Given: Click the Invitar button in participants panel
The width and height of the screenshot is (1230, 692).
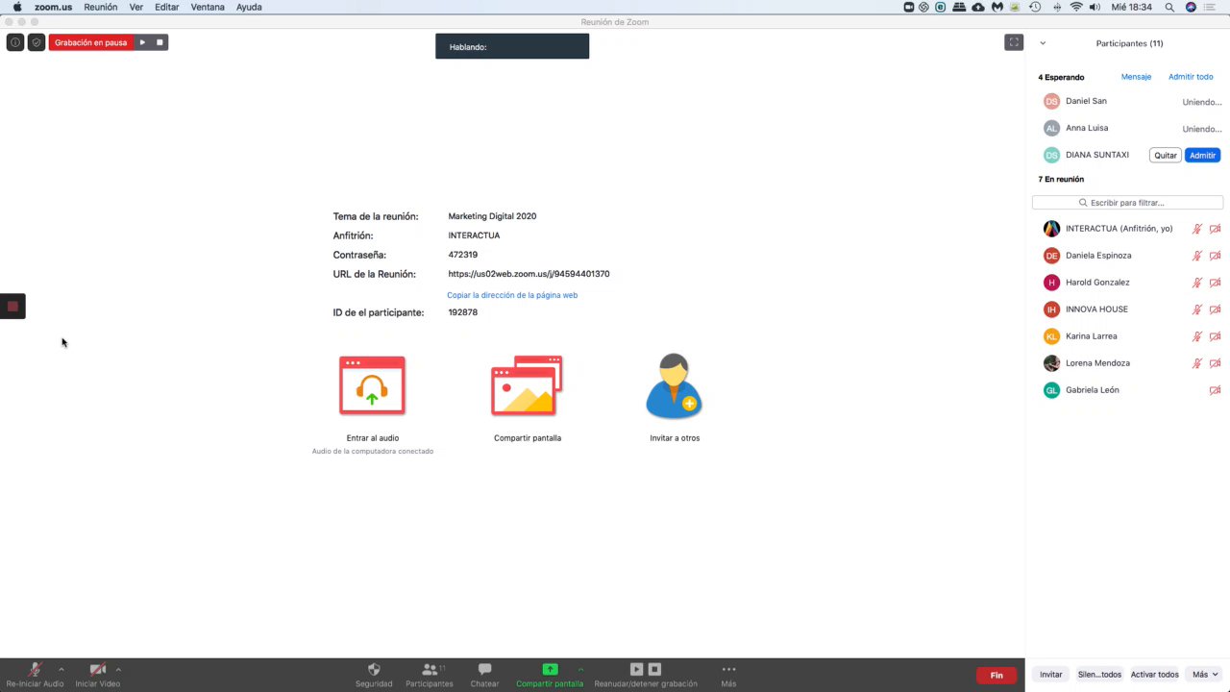Looking at the screenshot, I should [x=1051, y=675].
